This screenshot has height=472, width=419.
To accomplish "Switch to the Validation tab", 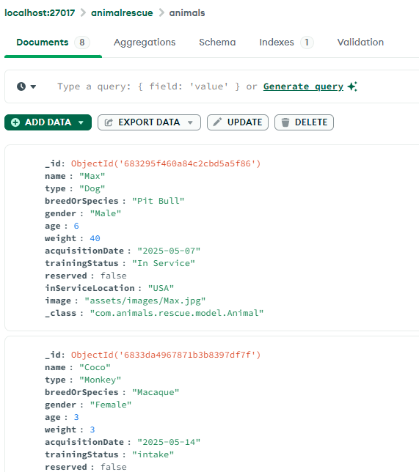I will point(360,43).
